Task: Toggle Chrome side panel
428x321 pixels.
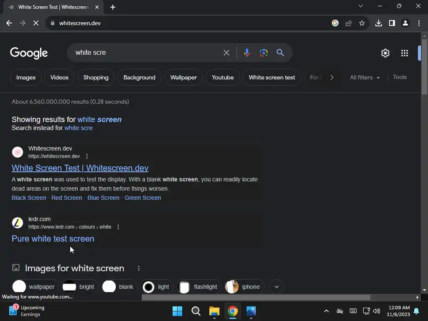Action: [x=392, y=23]
